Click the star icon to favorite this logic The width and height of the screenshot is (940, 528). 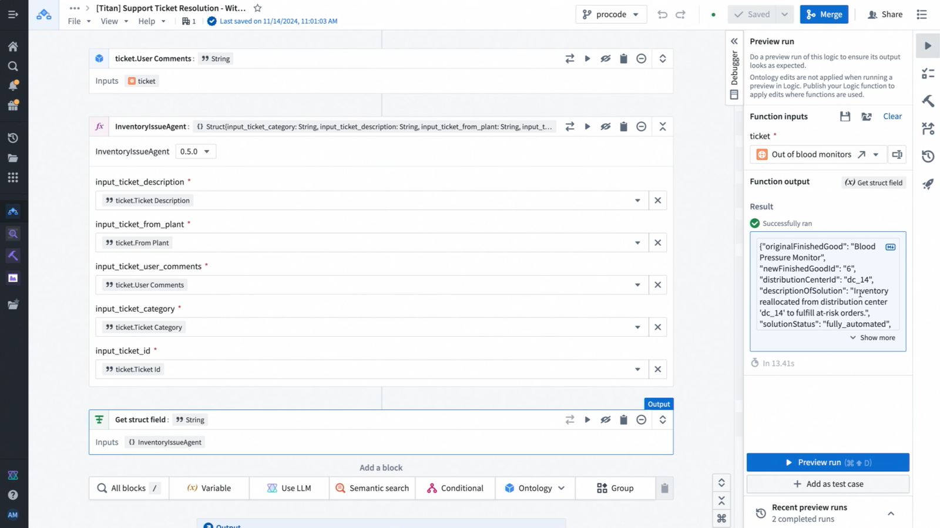pos(257,8)
